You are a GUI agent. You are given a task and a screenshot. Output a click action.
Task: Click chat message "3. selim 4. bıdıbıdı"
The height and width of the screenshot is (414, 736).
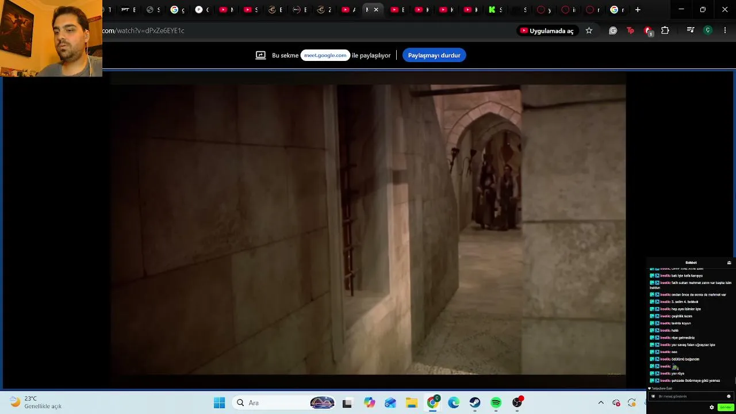[x=685, y=302]
